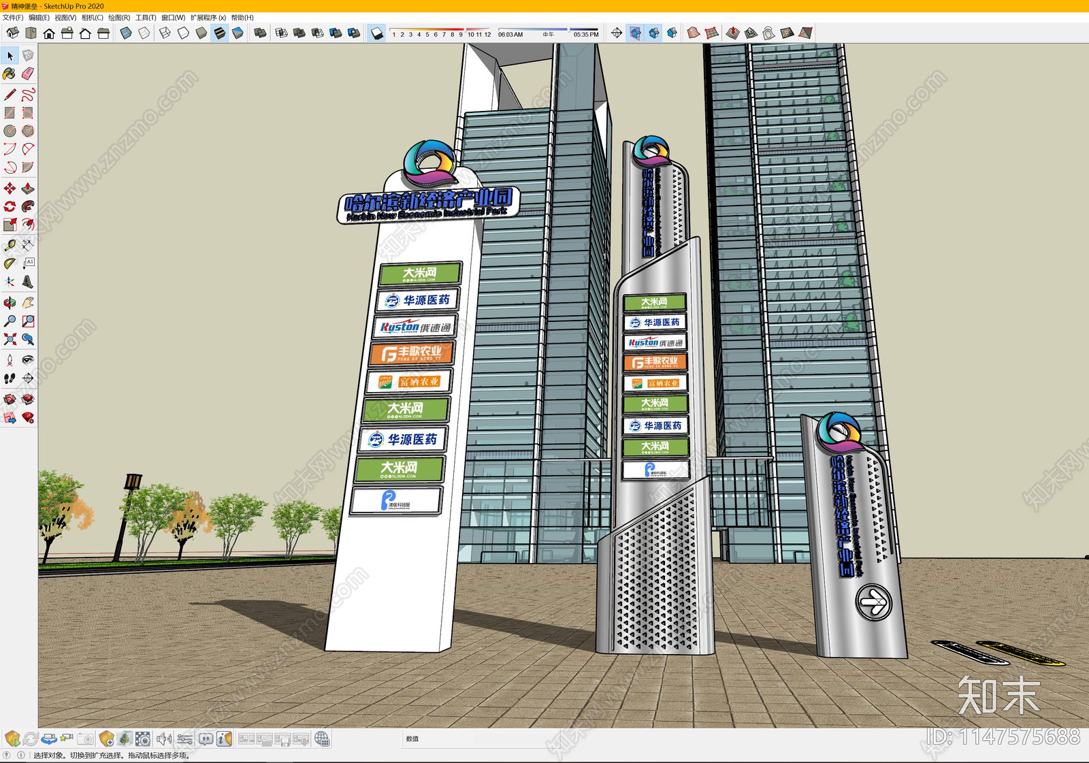Select the Pie arc tool
The height and width of the screenshot is (763, 1089).
[28, 167]
